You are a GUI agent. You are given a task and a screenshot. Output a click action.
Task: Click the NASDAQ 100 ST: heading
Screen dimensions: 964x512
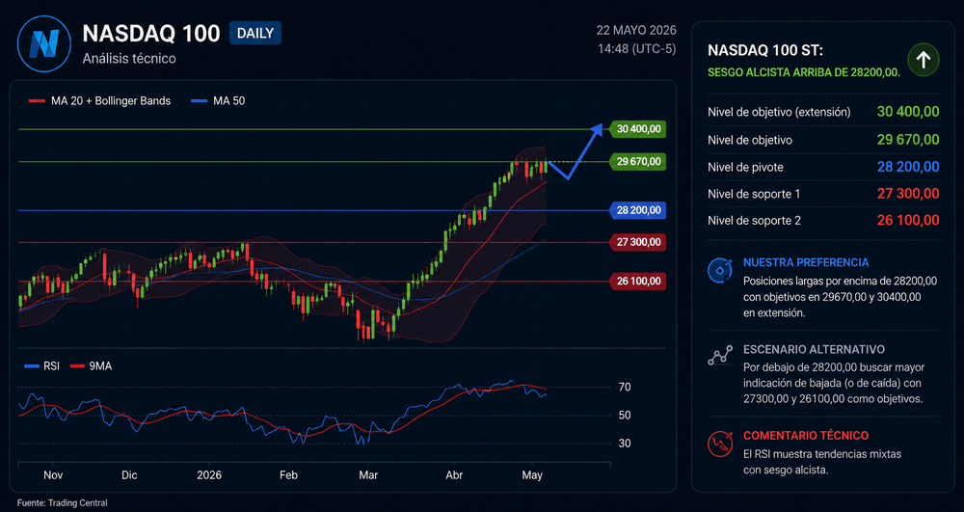pos(765,50)
